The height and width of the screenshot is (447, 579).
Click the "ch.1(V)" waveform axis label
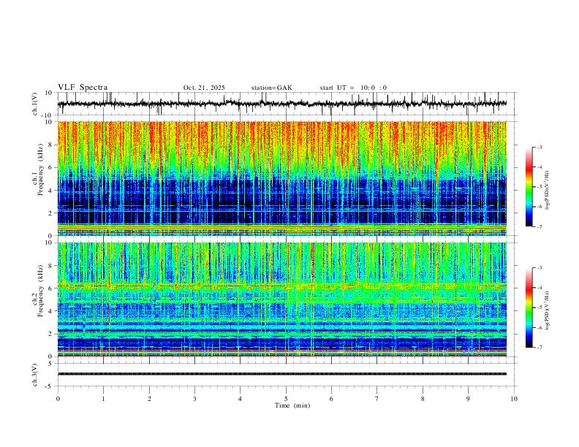(x=35, y=104)
